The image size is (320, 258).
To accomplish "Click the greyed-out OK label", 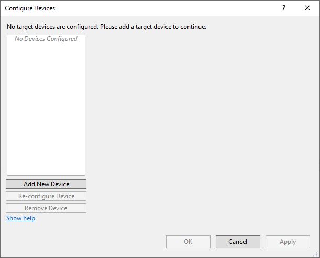I will tap(188, 242).
